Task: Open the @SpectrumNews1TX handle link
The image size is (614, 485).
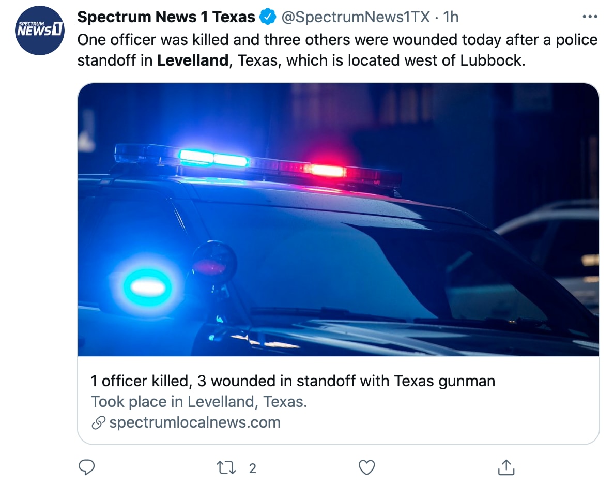Action: 356,18
